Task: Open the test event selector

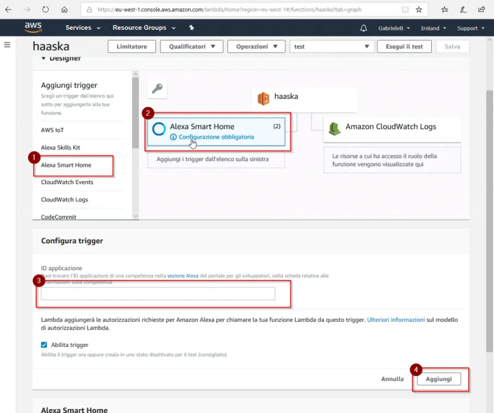Action: (332, 46)
